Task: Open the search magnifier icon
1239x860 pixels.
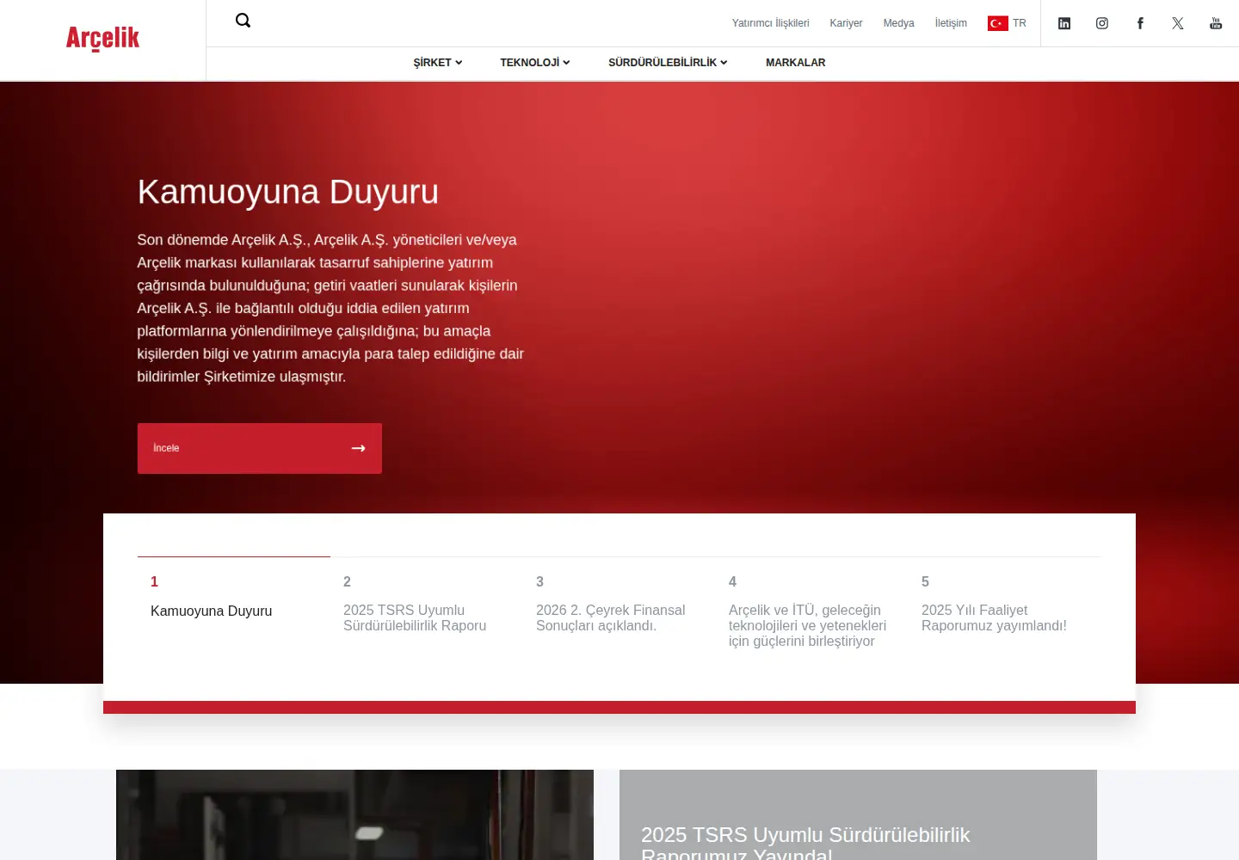Action: click(x=243, y=21)
